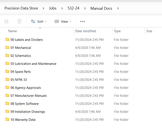Click date '11/20/2024 2:43 PM' for Manufacturer Manuals
162x129 pixels.
point(89,96)
